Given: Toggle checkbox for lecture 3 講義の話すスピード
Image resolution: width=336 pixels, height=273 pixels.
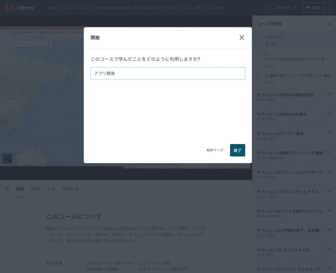Looking at the screenshot, I should coord(259,76).
